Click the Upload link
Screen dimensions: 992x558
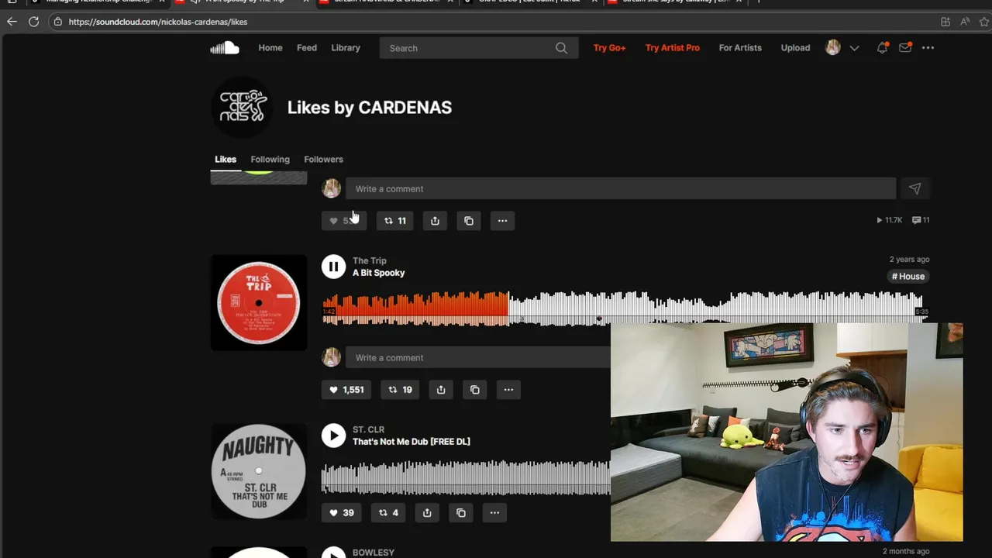point(795,48)
